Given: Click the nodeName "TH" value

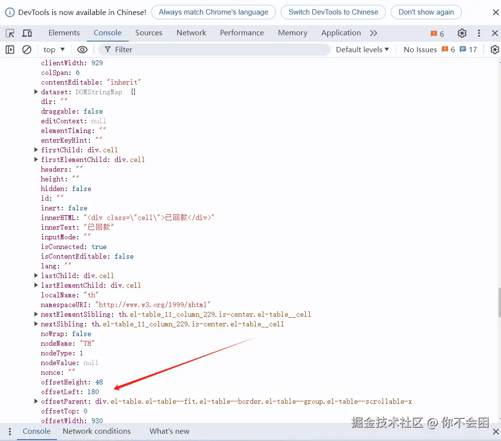Looking at the screenshot, I should (x=87, y=343).
